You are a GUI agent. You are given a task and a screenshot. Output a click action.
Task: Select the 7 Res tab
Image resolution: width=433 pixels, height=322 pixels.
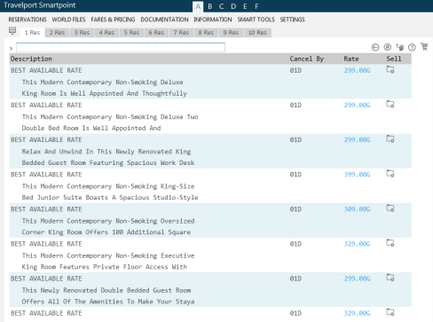coord(181,33)
